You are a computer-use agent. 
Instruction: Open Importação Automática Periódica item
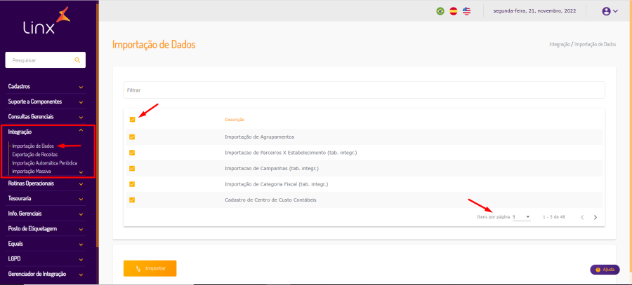click(x=45, y=163)
